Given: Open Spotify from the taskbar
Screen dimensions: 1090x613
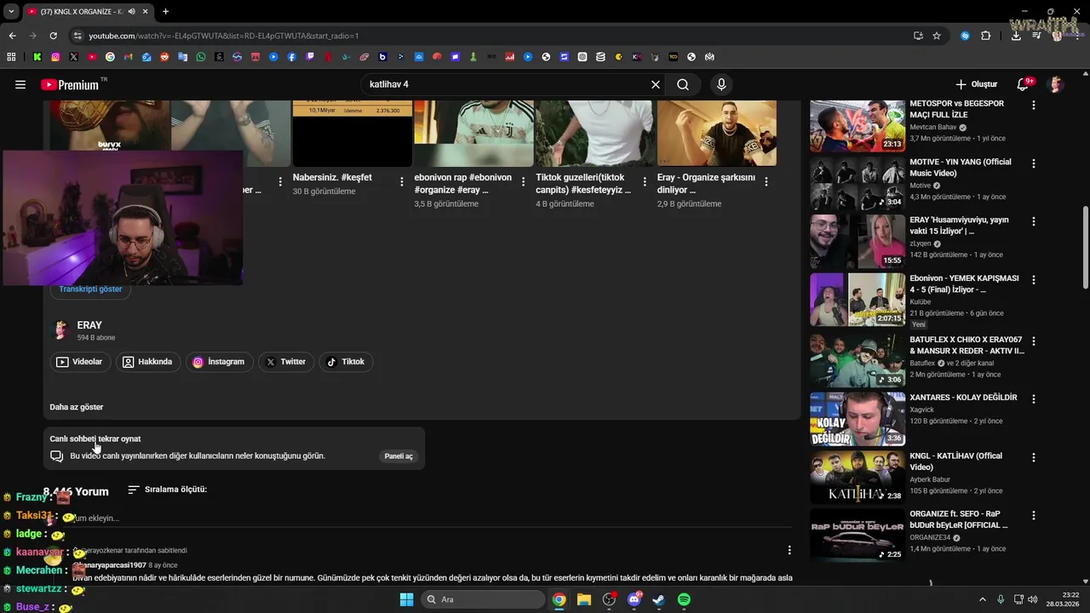Looking at the screenshot, I should click(x=684, y=599).
